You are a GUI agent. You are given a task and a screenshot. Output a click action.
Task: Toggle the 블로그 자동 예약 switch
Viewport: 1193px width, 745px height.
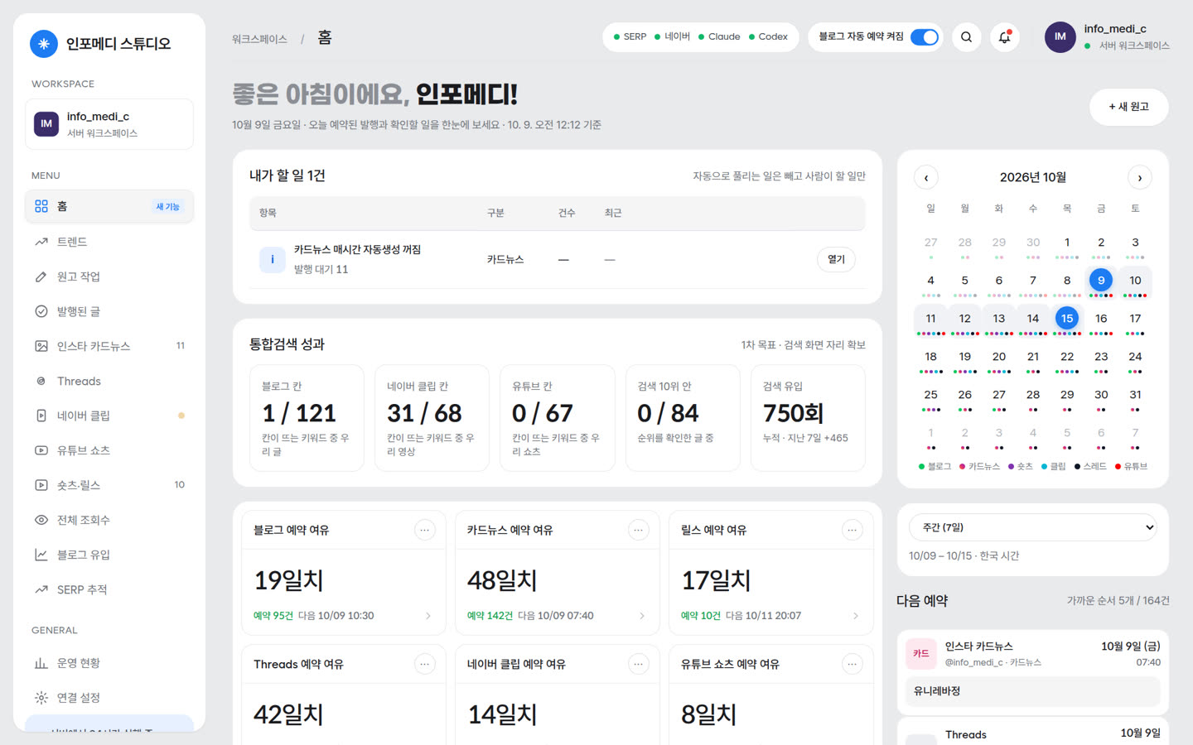pos(924,37)
